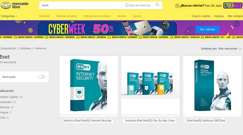Go to Ofertas de la semana
This screenshot has height=135, width=243.
[x=97, y=16]
